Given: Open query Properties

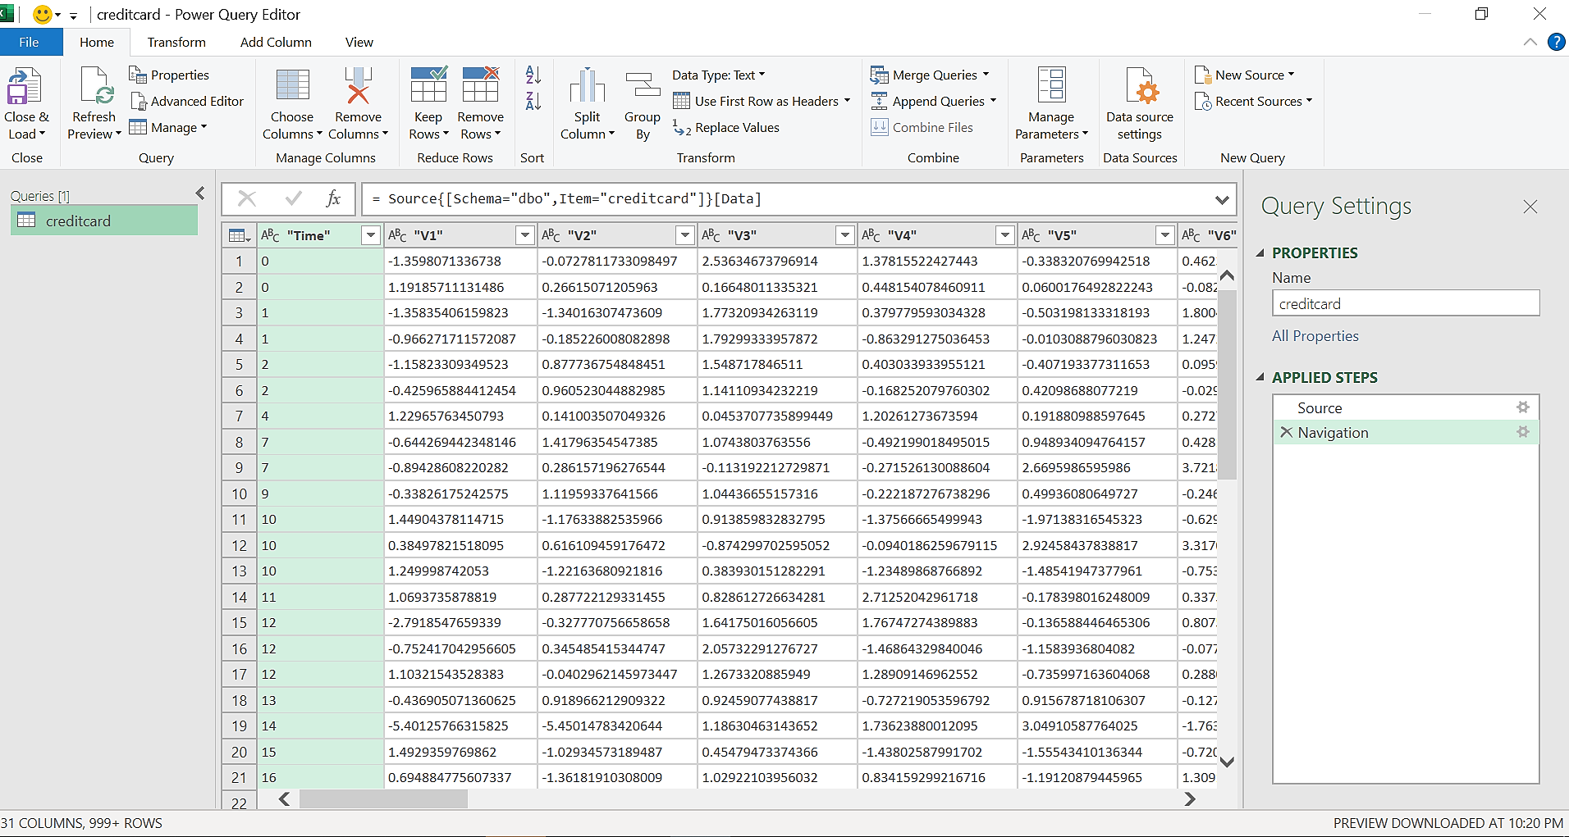Looking at the screenshot, I should pos(169,75).
